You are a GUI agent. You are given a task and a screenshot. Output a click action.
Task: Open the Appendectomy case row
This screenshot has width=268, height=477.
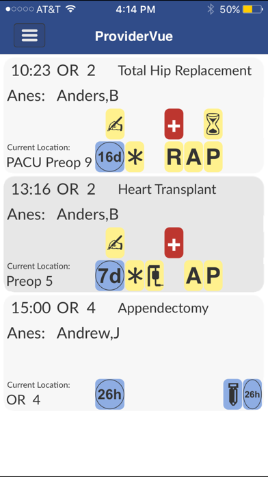point(134,353)
